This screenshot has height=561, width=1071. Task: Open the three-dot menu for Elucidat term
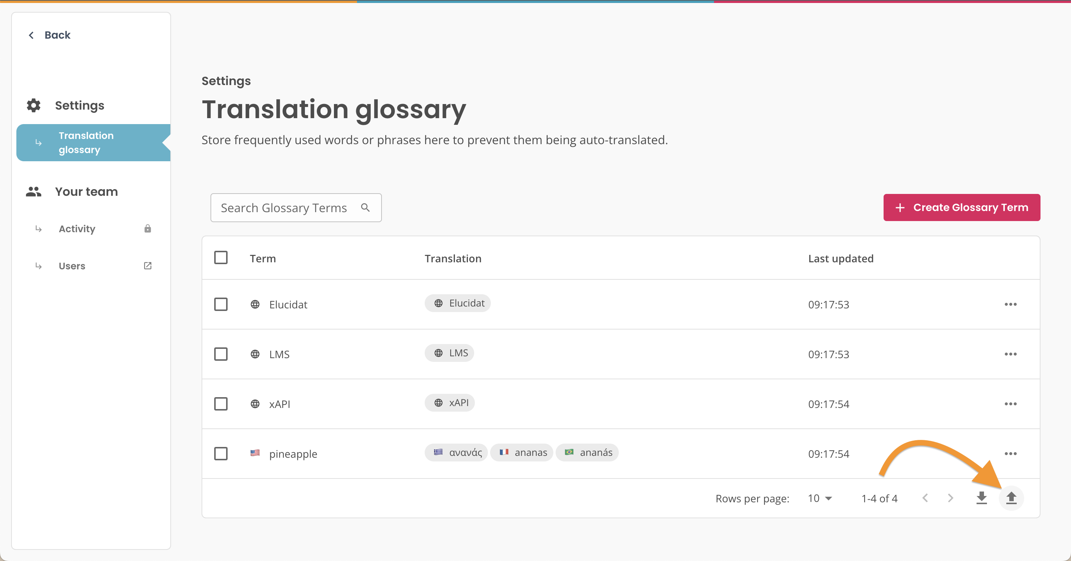click(x=1011, y=304)
